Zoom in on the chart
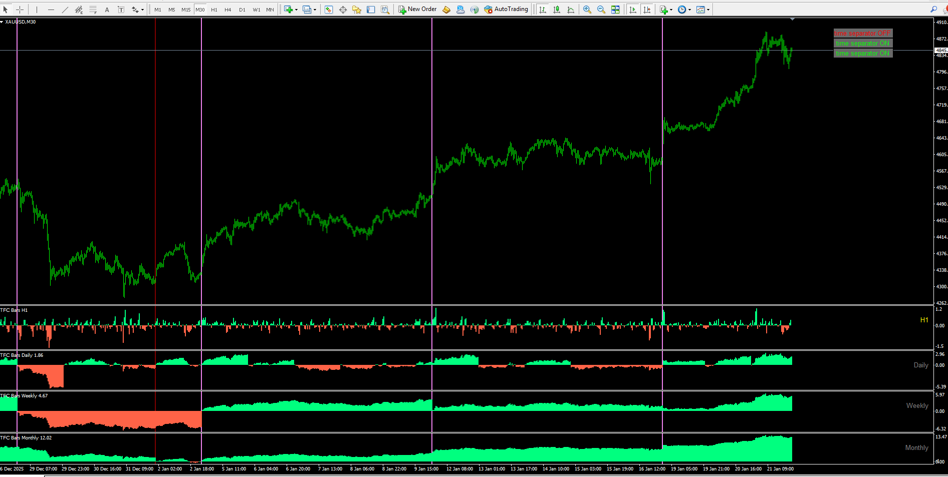948x477 pixels. (x=587, y=10)
